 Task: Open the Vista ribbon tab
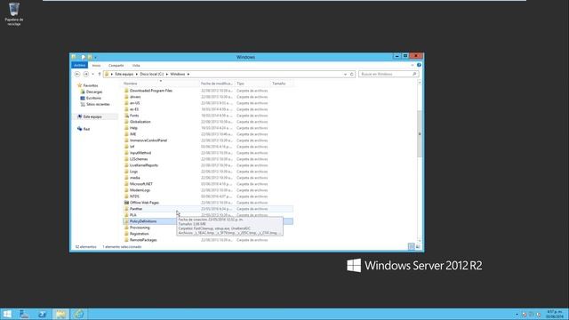(136, 65)
